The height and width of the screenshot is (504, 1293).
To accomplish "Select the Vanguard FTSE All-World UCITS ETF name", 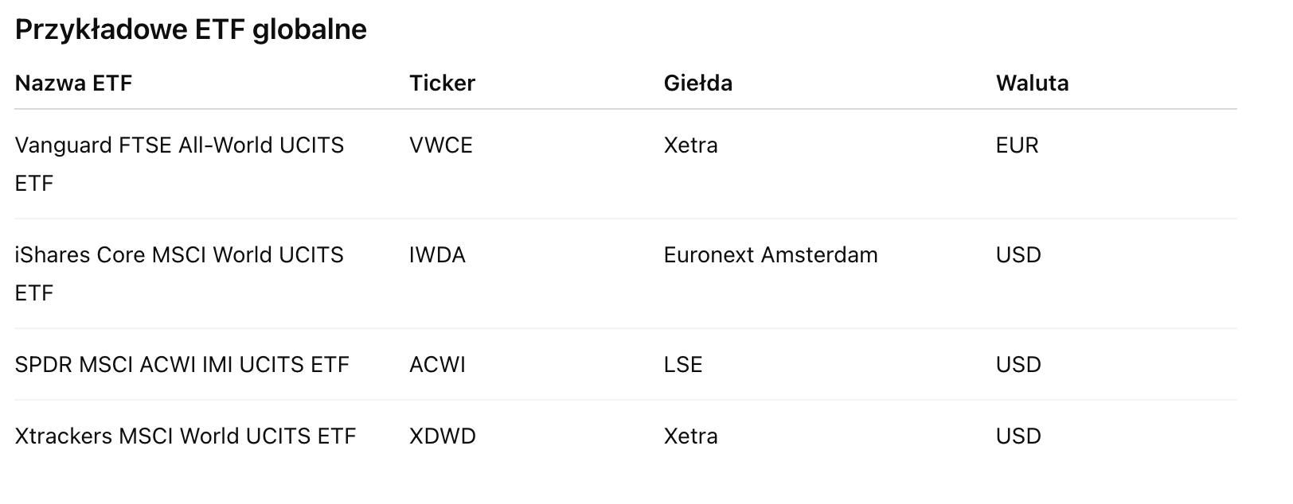I will [x=179, y=145].
